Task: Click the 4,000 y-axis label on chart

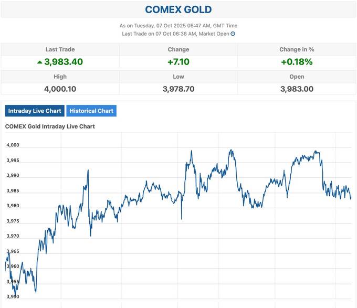Action: tap(13, 145)
